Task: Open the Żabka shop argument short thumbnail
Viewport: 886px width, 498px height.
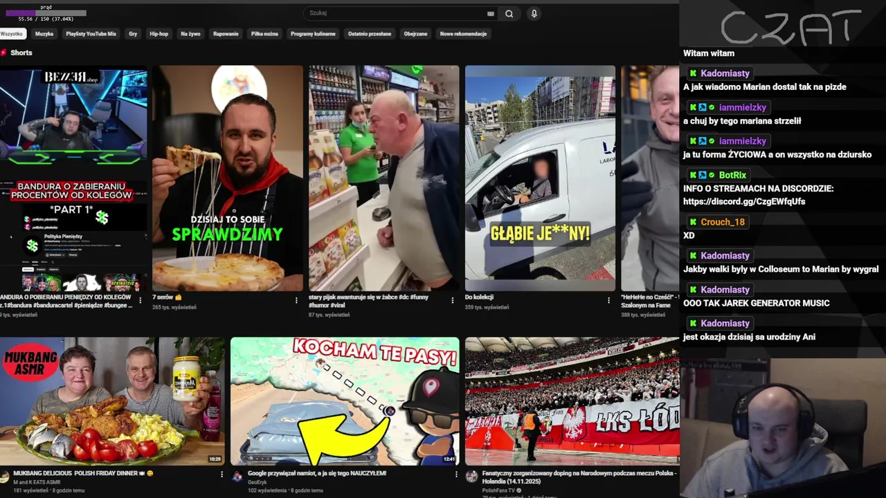Action: [384, 178]
